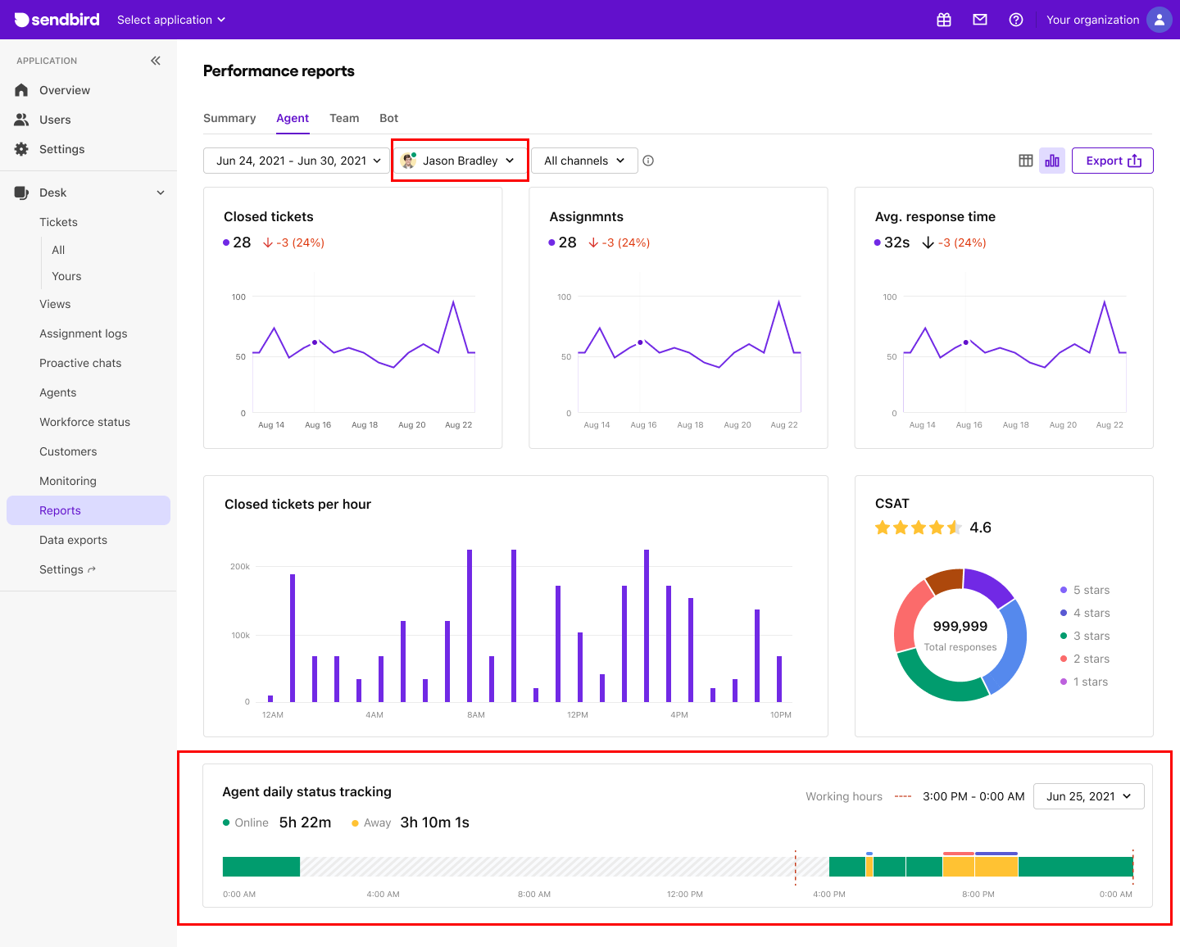This screenshot has width=1180, height=947.
Task: Switch to the Summary tab
Action: 229,118
